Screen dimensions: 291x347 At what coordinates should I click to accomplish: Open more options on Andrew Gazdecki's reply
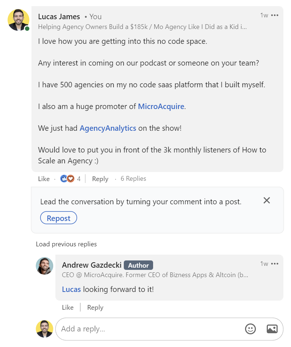coord(275,264)
